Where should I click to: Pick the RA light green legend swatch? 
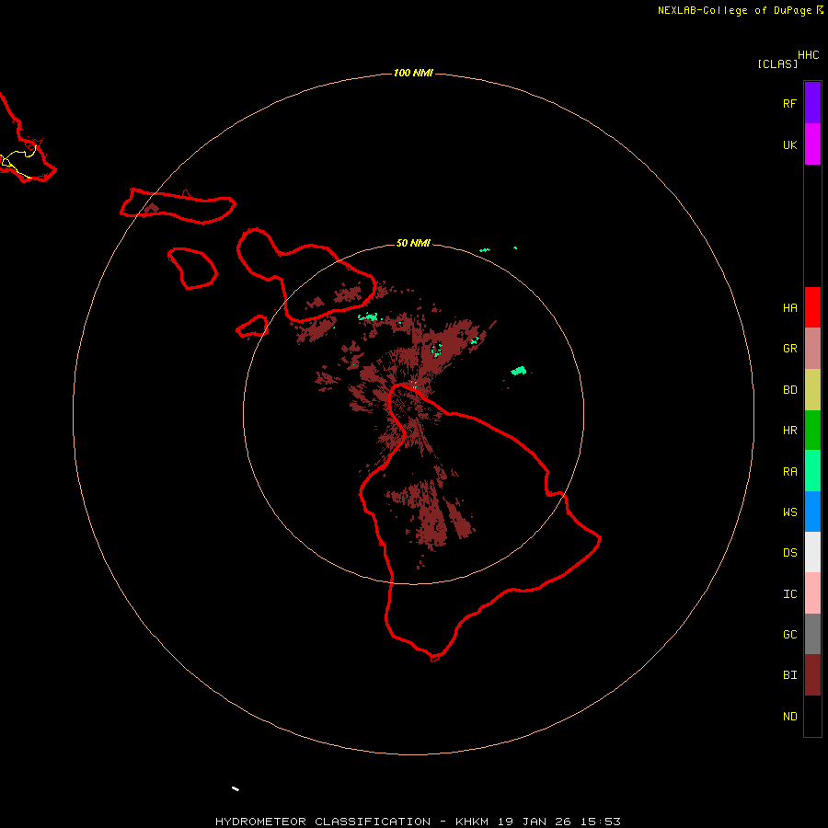(812, 471)
